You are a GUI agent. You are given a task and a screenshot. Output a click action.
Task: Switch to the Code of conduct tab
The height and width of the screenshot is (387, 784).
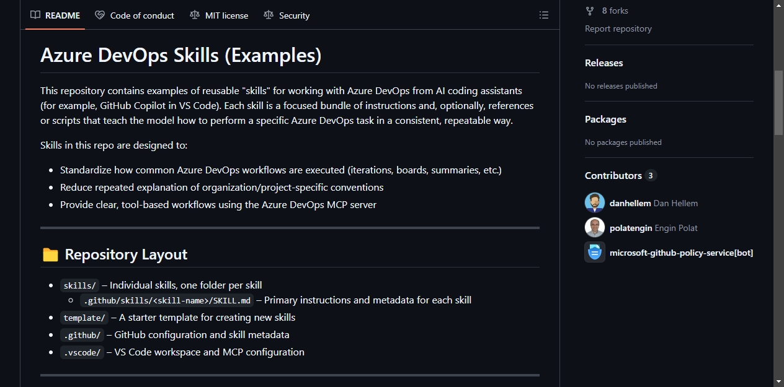135,15
